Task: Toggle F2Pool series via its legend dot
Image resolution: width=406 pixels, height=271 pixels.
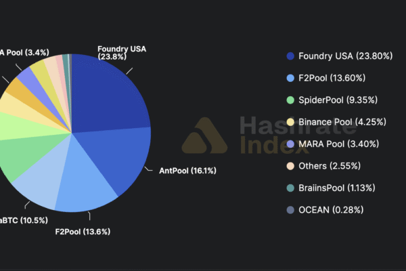Action: [290, 78]
